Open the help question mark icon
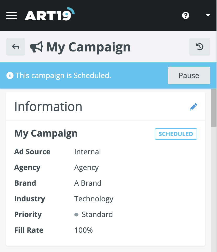 (x=186, y=15)
